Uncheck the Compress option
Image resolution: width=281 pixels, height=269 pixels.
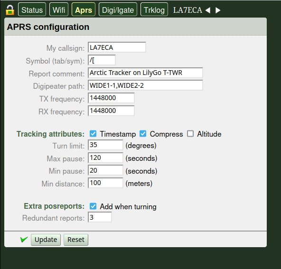[143, 134]
